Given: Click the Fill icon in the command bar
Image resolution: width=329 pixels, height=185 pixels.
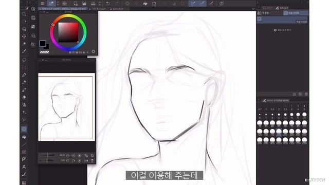Looking at the screenshot, I should [145, 4].
